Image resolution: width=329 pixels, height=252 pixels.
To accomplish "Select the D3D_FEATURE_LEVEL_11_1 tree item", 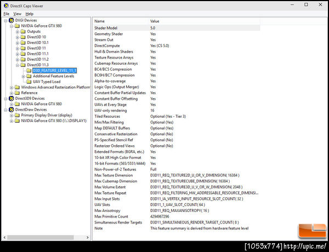I will coord(54,71).
